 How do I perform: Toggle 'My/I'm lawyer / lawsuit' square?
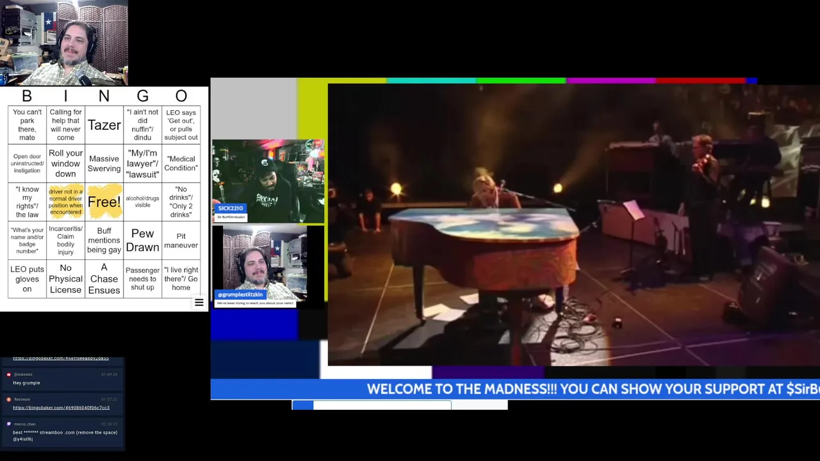[142, 163]
